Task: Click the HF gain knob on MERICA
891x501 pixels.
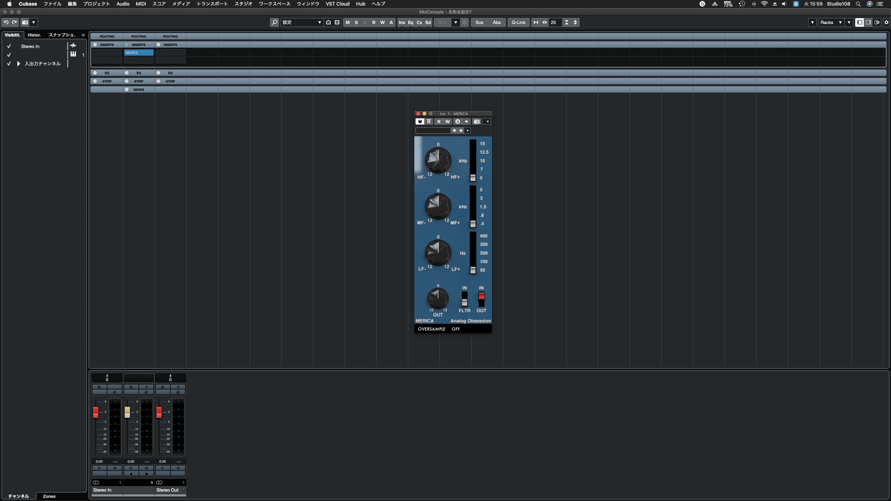Action: click(x=438, y=161)
